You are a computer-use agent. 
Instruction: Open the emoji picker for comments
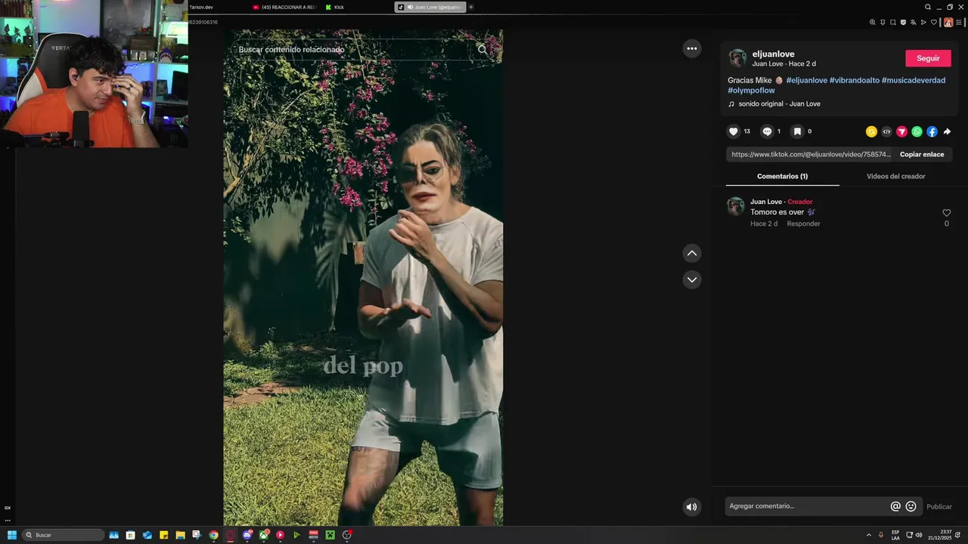(x=911, y=506)
